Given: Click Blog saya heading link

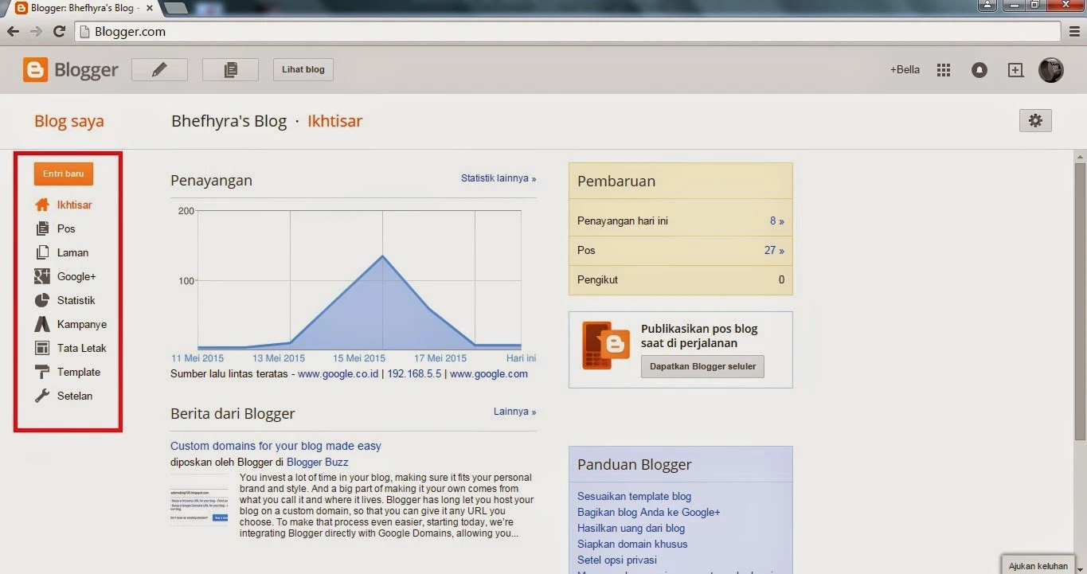Looking at the screenshot, I should click(69, 121).
